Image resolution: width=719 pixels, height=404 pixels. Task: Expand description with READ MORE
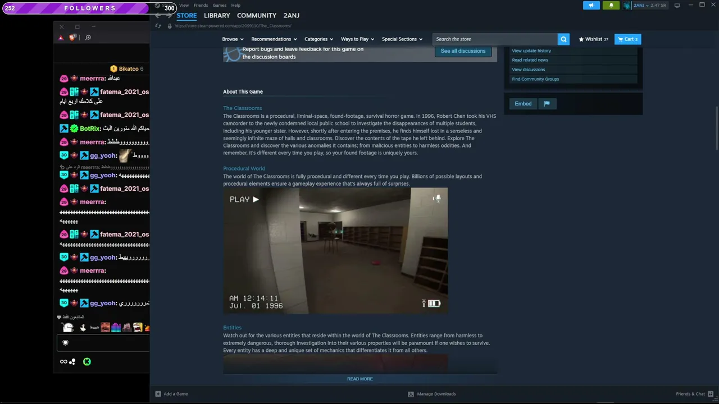tap(360, 379)
